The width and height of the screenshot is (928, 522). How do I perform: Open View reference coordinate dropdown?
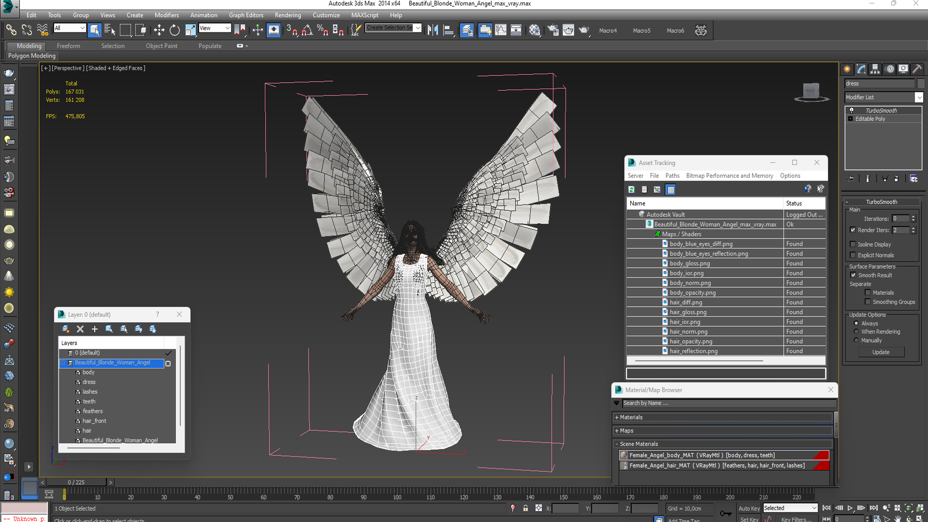pyautogui.click(x=215, y=28)
